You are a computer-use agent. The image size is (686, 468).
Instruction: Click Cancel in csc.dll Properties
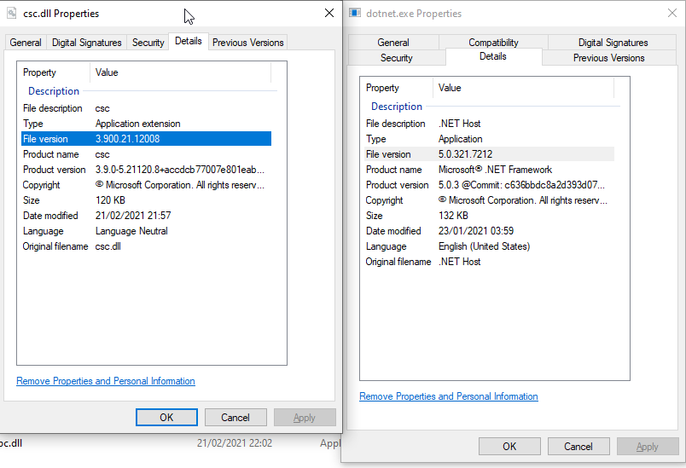tap(235, 418)
